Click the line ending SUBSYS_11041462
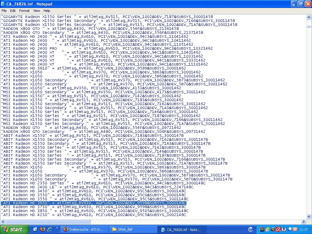 (95, 37)
